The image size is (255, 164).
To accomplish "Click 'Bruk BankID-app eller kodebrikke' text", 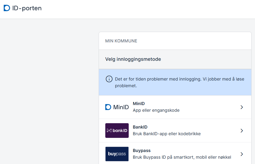I will pos(167,134).
